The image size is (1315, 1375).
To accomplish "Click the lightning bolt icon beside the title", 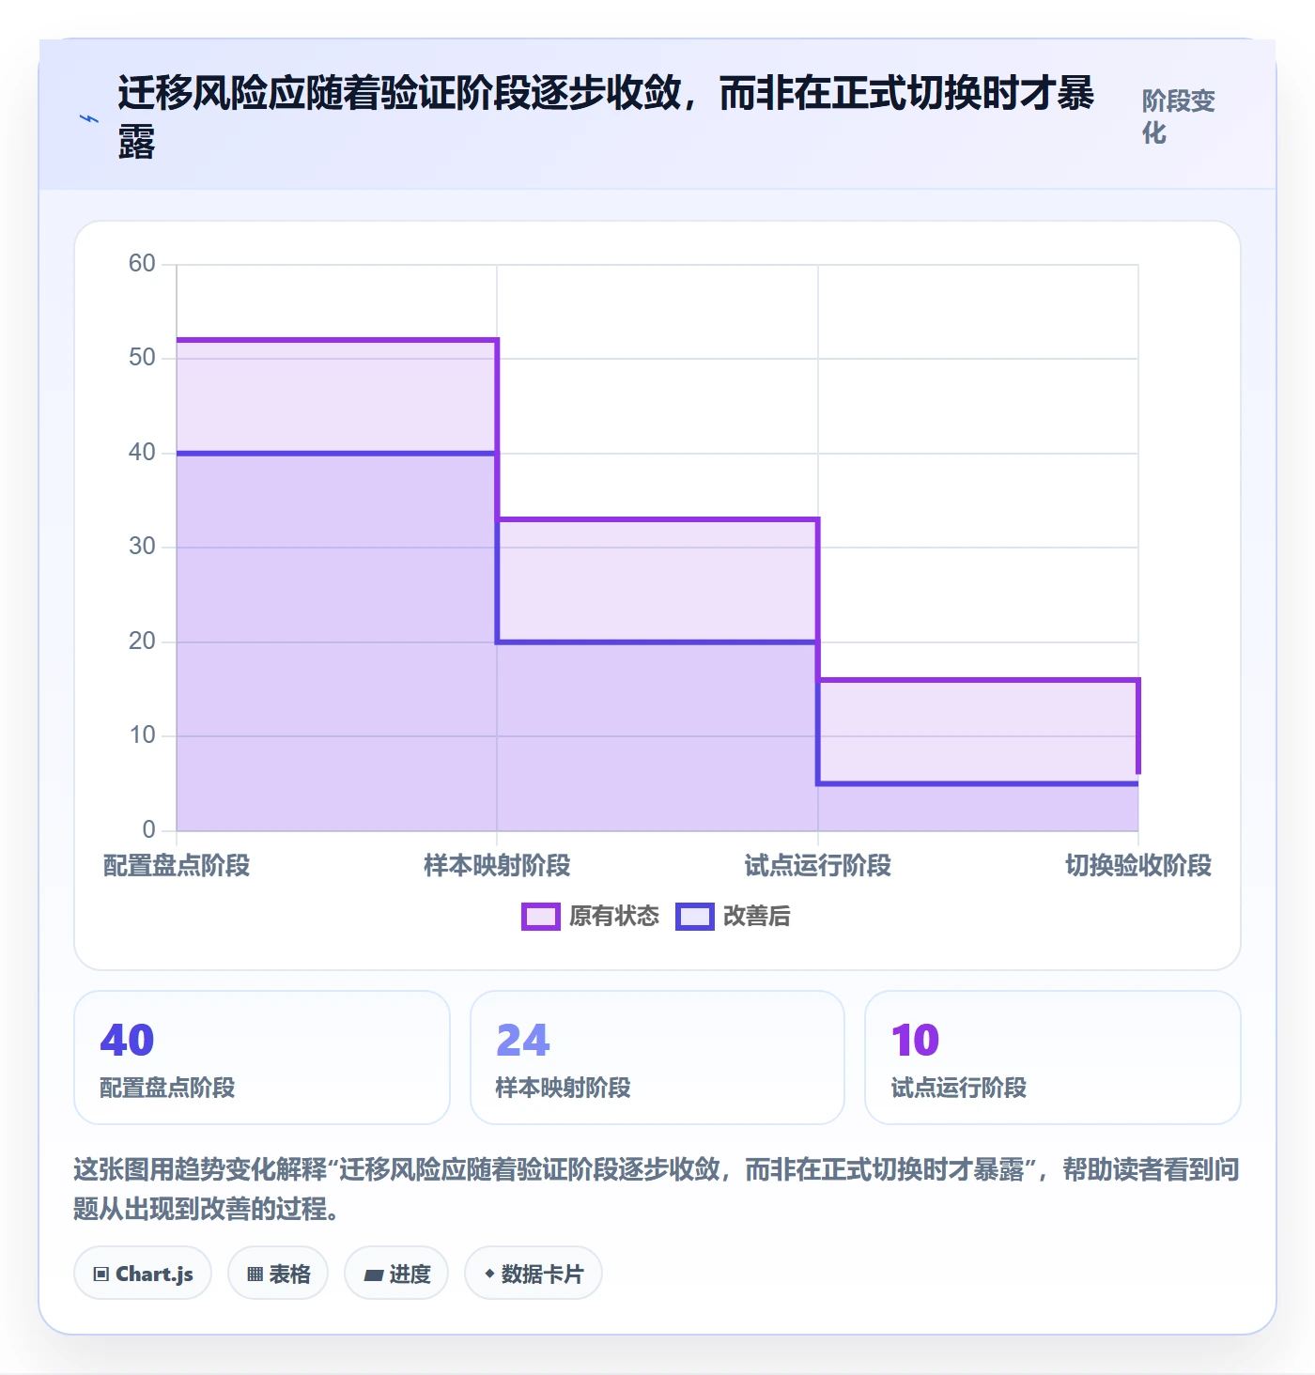I will pos(89,119).
